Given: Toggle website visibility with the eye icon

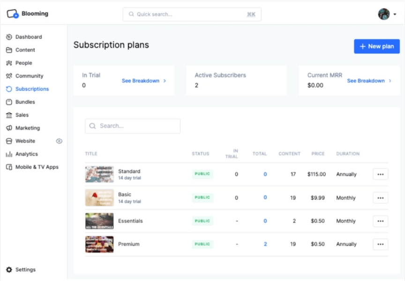Looking at the screenshot, I should tap(59, 141).
